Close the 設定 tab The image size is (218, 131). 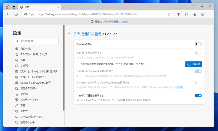pos(58,7)
